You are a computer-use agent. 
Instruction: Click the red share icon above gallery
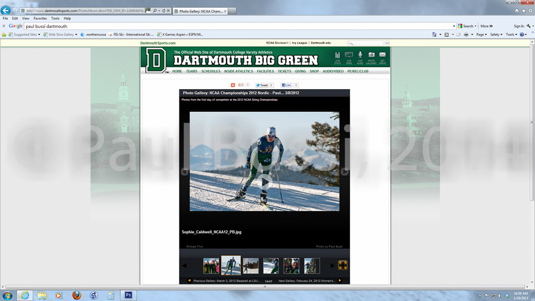pyautogui.click(x=233, y=85)
